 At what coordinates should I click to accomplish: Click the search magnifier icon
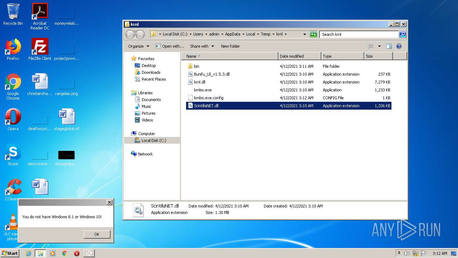(x=403, y=34)
